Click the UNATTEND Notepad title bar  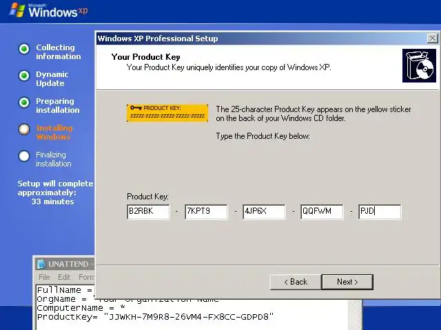pyautogui.click(x=65, y=264)
